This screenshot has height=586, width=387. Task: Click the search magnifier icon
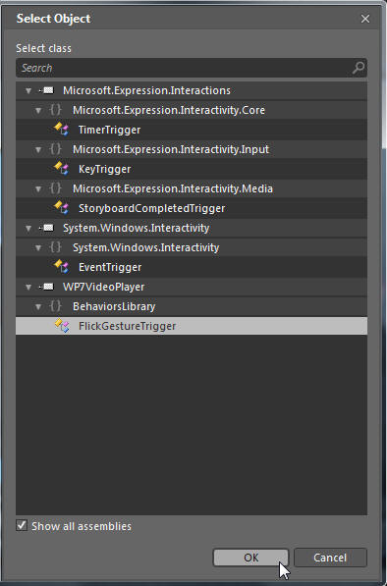(x=359, y=68)
